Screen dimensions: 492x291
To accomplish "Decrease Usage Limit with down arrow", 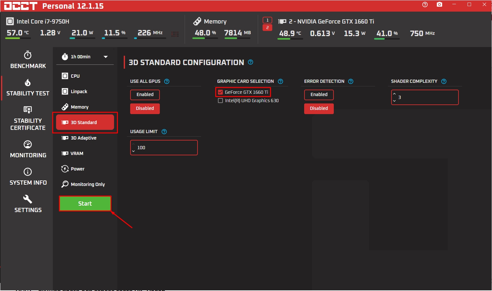I will click(133, 151).
